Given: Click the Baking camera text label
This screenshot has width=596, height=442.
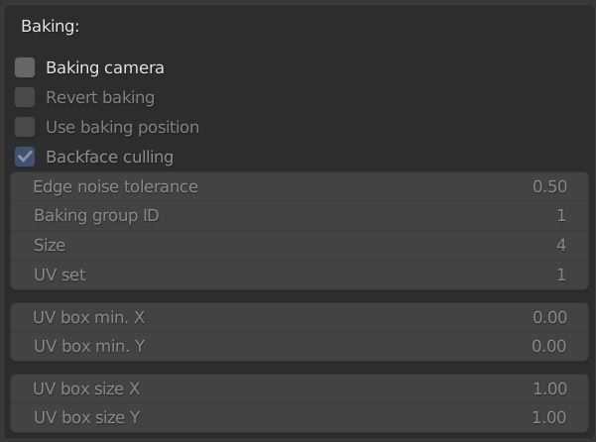Looking at the screenshot, I should coord(105,68).
